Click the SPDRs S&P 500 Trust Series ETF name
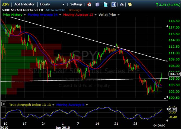Image resolution: width=181 pixels, height=129 pixels. click(23, 10)
